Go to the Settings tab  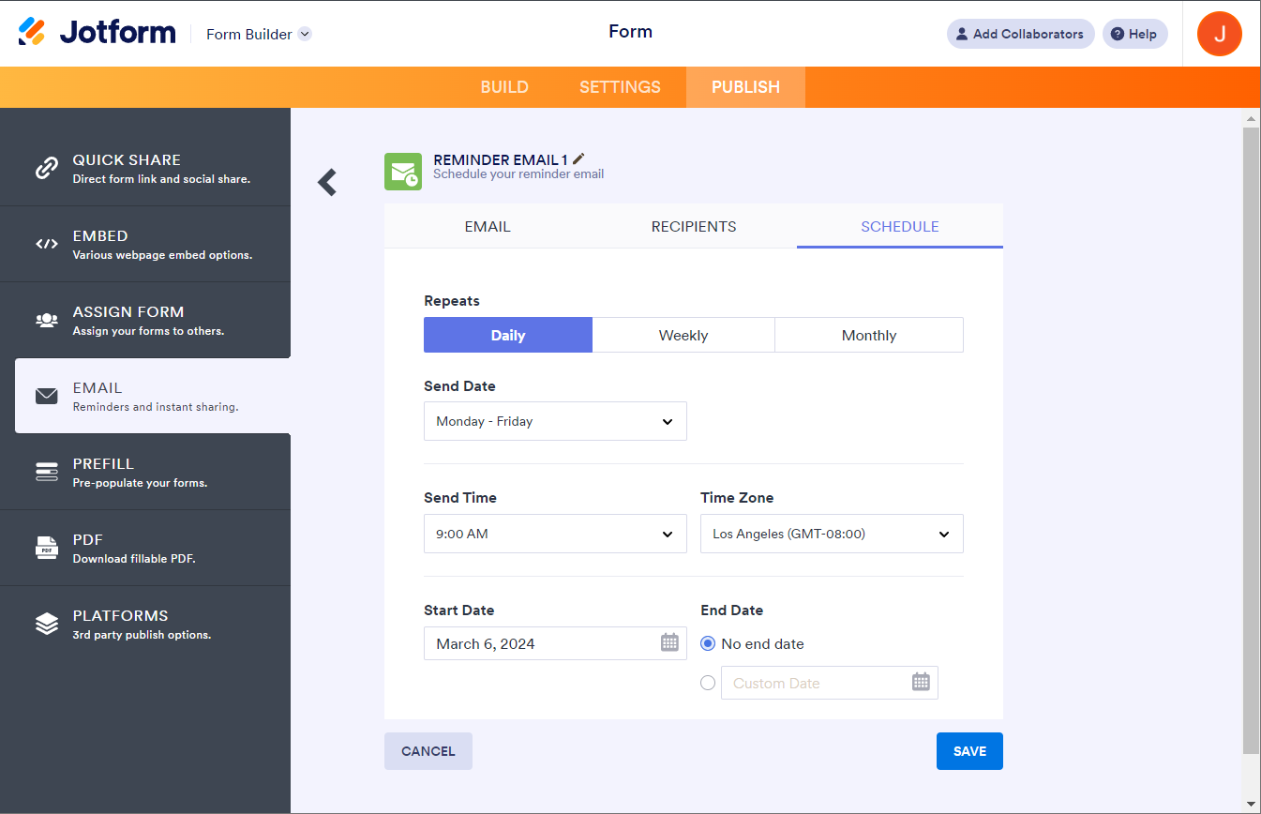620,87
